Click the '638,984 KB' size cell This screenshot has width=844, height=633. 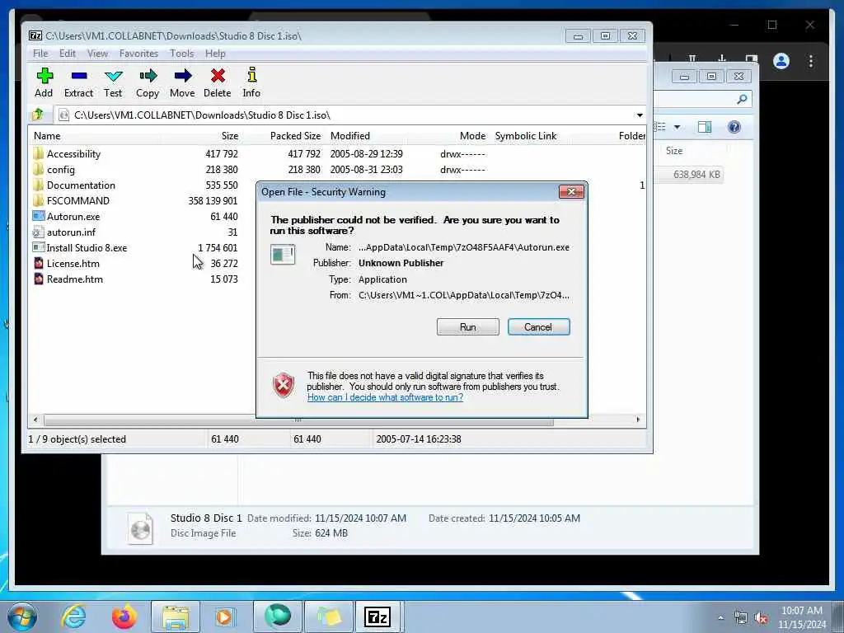[x=696, y=175]
